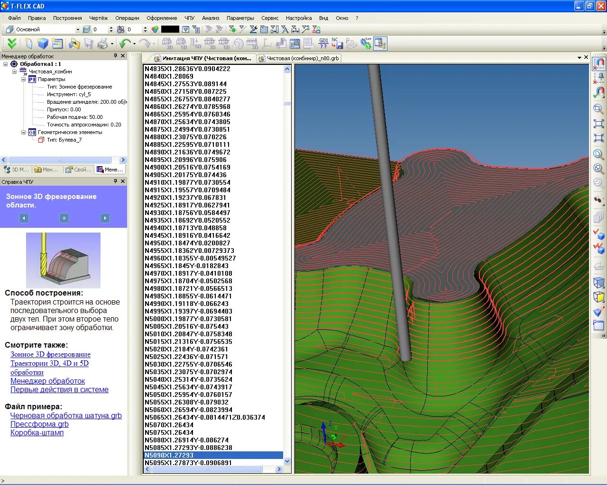This screenshot has height=485, width=607.
Task: Collapse the Геометрические элементы tree node
Action: (x=23, y=132)
